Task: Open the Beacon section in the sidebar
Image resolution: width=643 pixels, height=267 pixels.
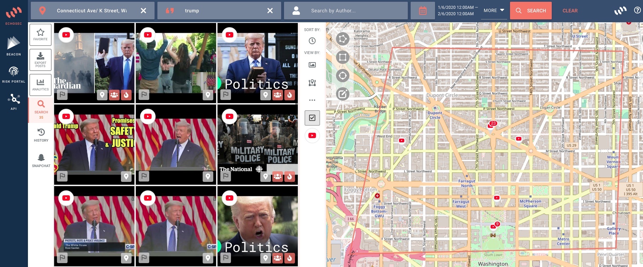Action: pyautogui.click(x=13, y=46)
